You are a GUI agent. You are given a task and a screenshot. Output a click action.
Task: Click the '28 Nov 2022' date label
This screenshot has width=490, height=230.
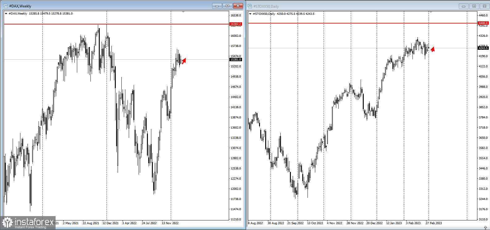(x=355, y=223)
